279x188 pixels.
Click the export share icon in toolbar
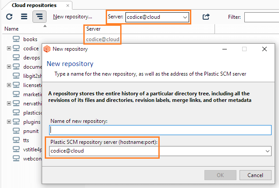point(206,17)
